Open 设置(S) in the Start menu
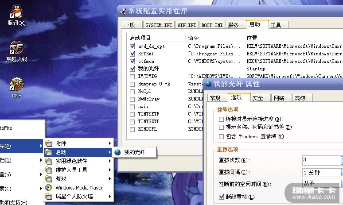This screenshot has width=343, height=205. click(x=21, y=174)
